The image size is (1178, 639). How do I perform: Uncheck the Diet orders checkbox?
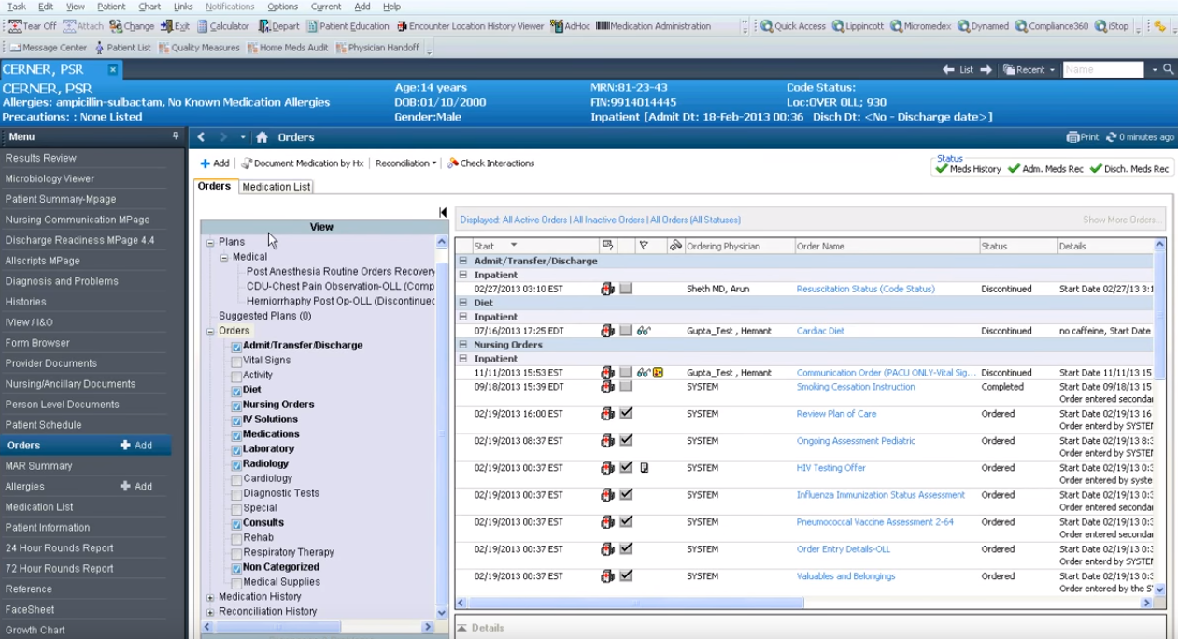(x=236, y=390)
